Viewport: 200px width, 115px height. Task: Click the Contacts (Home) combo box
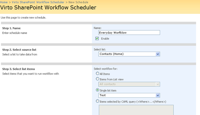click(129, 54)
